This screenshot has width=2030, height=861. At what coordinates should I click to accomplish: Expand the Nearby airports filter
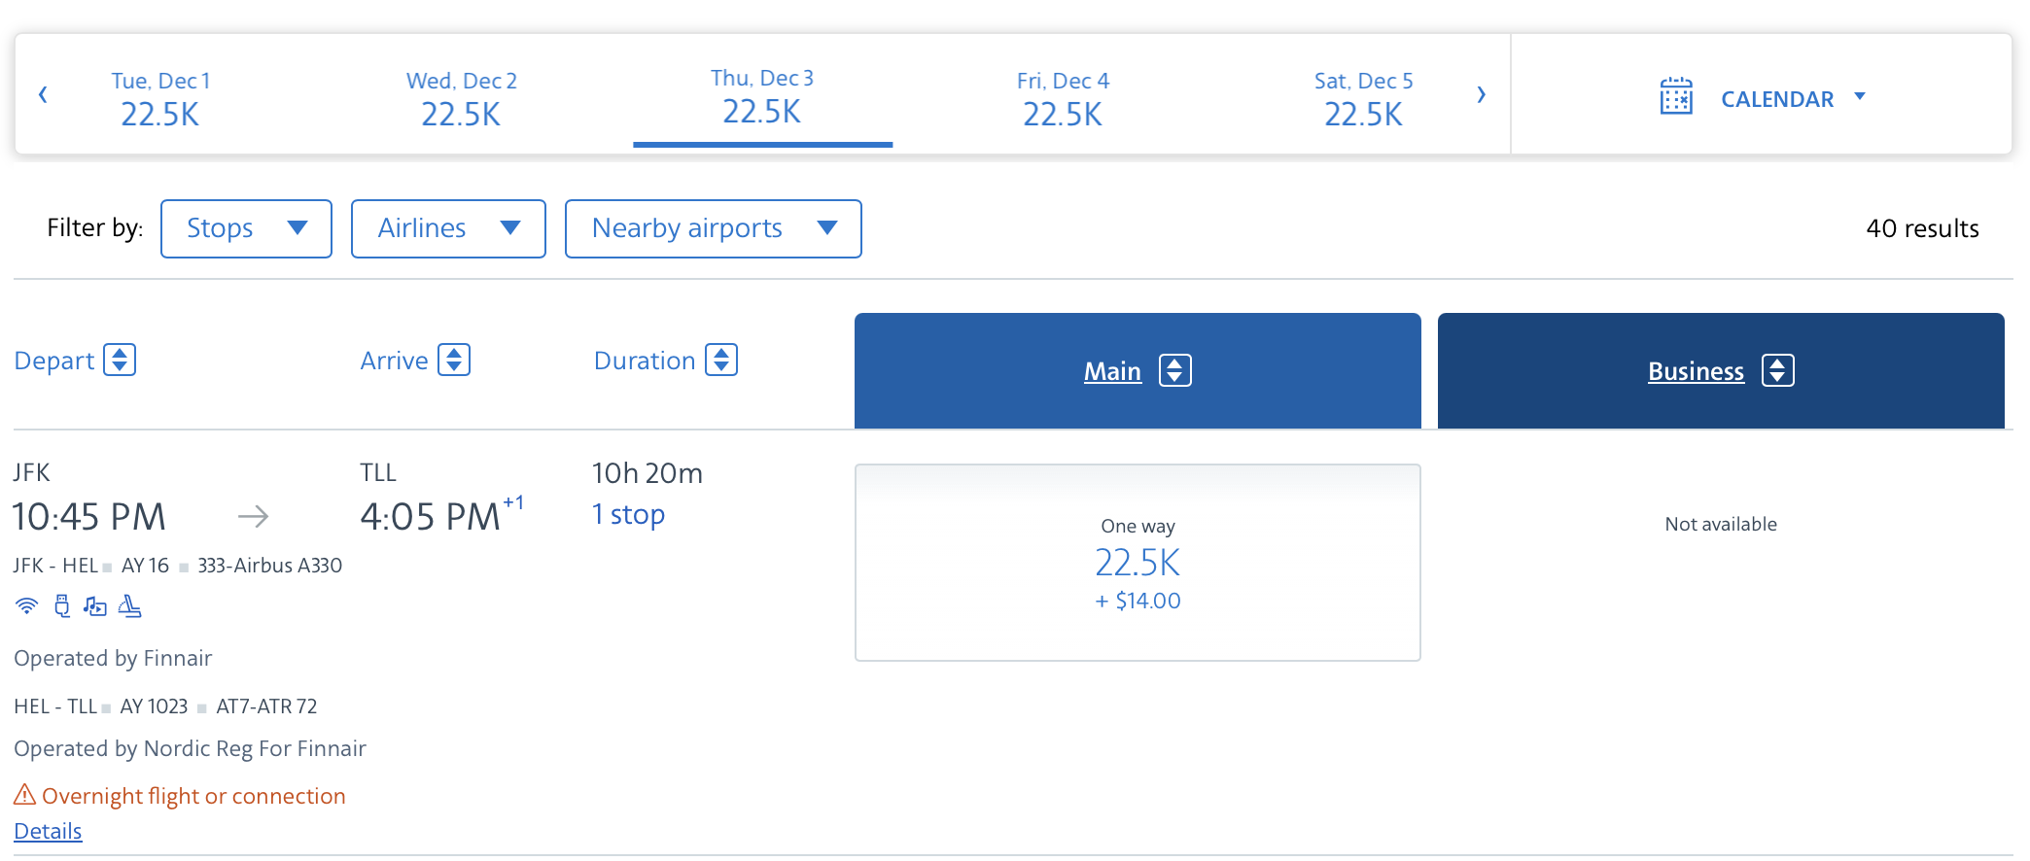[713, 228]
